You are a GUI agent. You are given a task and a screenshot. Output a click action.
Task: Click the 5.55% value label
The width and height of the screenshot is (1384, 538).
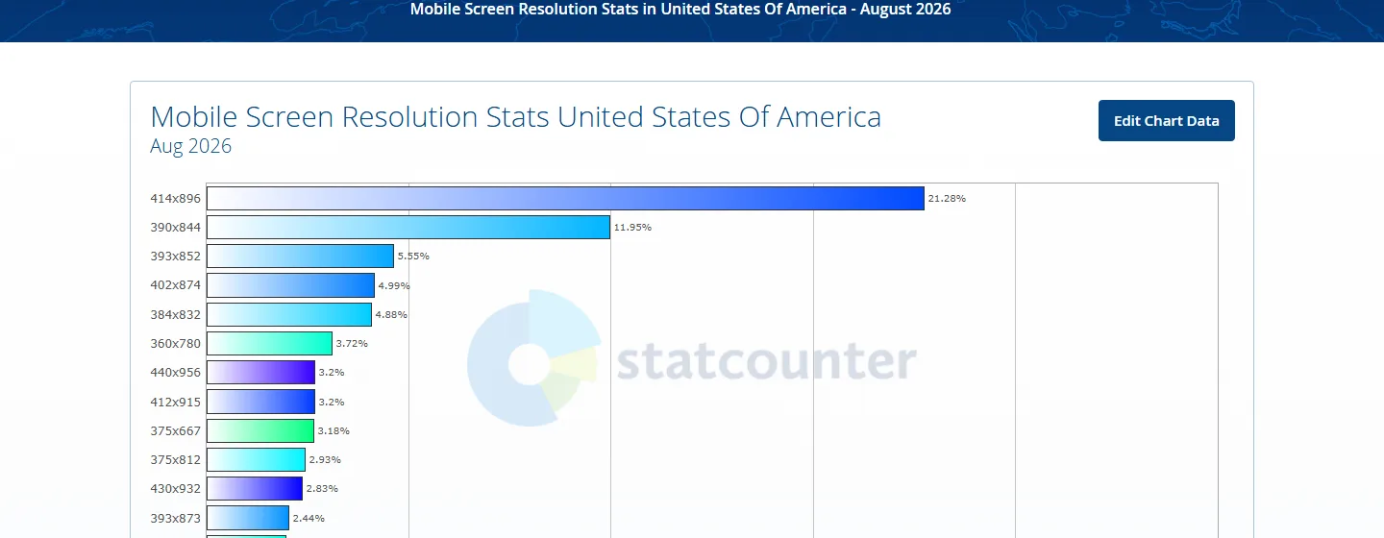click(413, 257)
